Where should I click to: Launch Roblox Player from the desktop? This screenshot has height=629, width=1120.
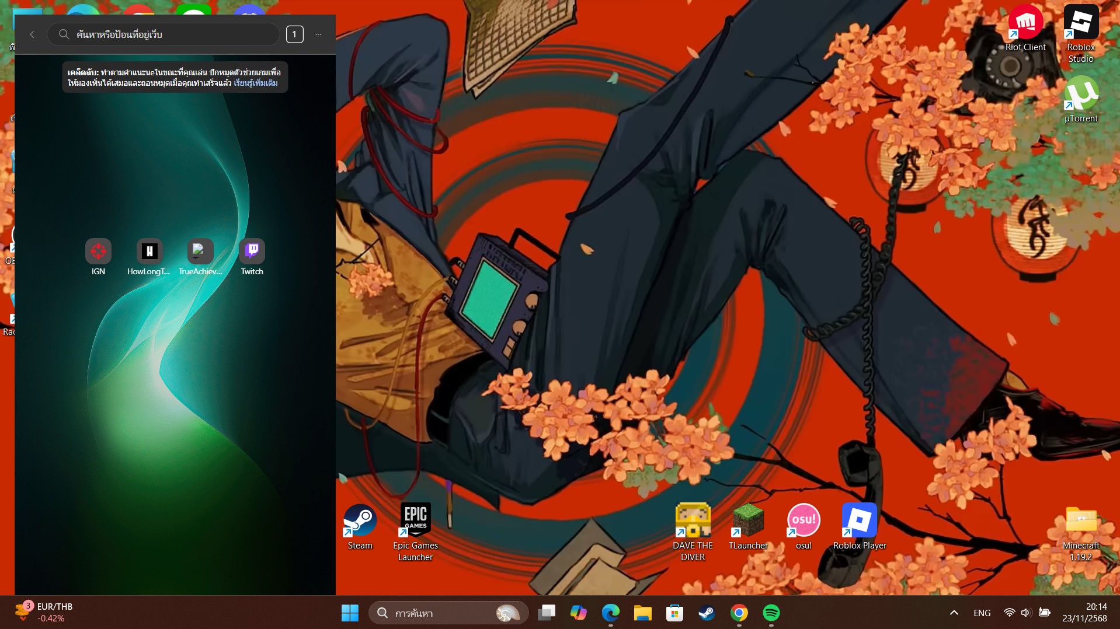(859, 520)
